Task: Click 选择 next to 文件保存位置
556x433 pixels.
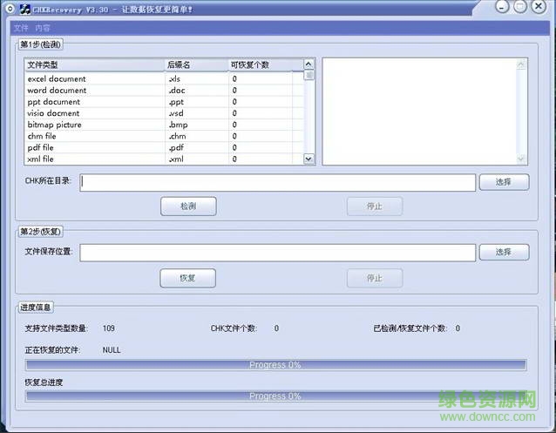Action: click(x=504, y=252)
